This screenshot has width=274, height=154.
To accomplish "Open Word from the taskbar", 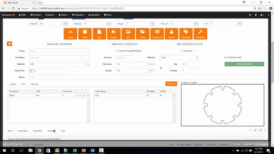I will (x=92, y=150).
